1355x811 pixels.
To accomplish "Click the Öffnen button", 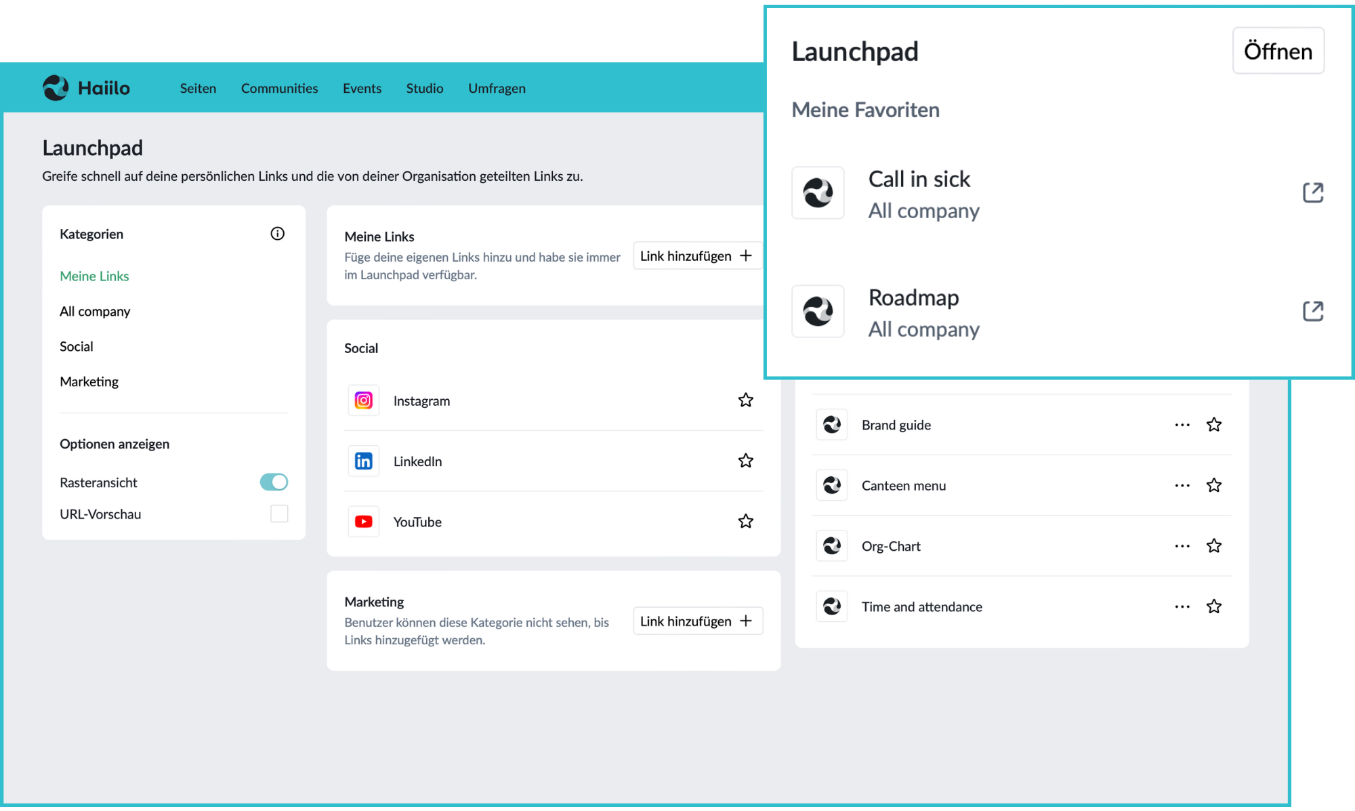I will pos(1278,50).
